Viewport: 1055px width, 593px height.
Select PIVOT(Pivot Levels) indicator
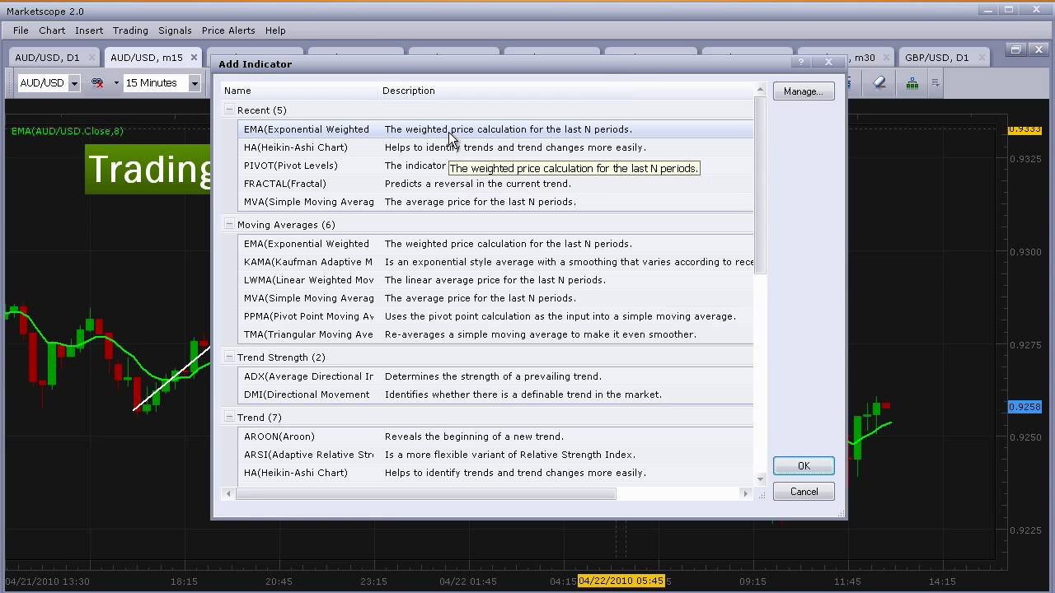pyautogui.click(x=497, y=166)
